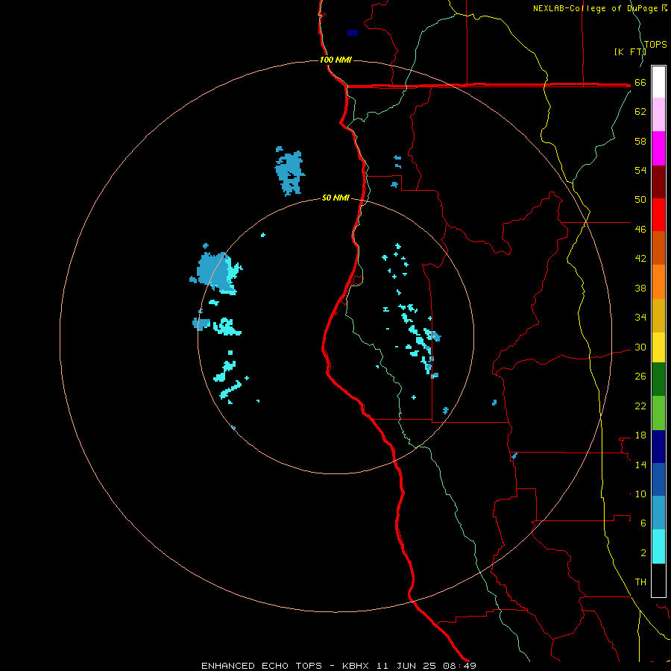
Task: Click the yellow legend swatch
Action: point(658,347)
